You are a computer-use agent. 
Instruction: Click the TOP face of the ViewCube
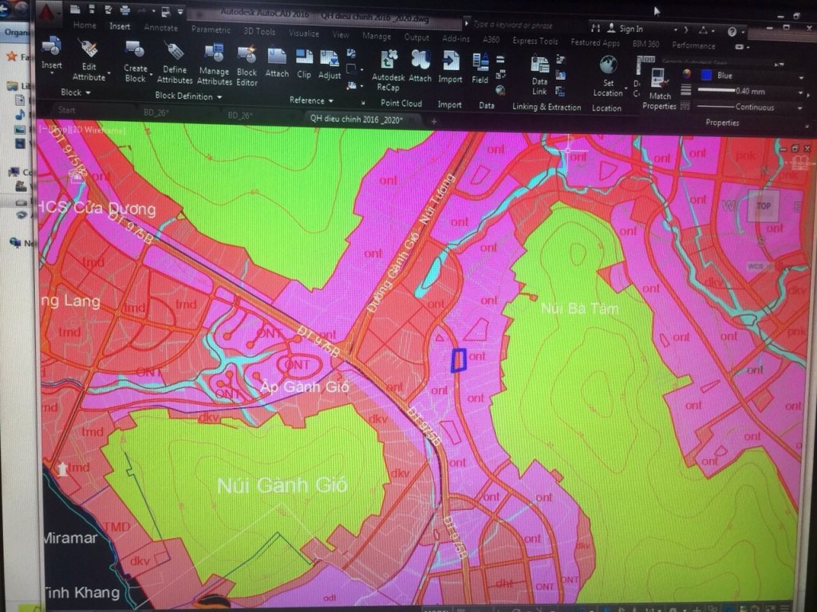[x=764, y=206]
